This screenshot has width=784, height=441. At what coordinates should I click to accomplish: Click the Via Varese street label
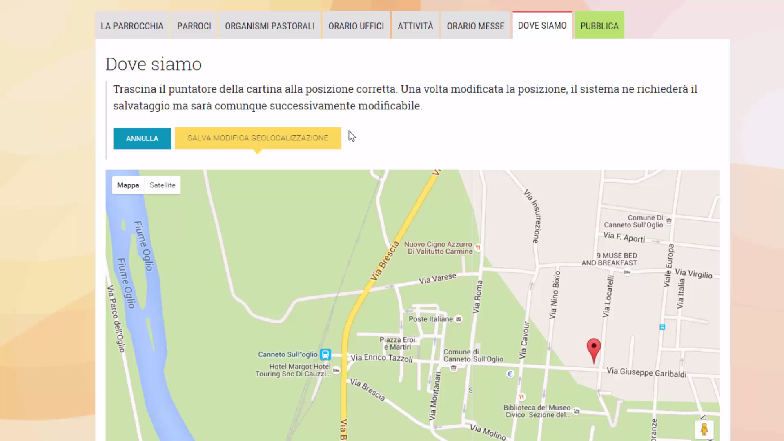coord(437,278)
